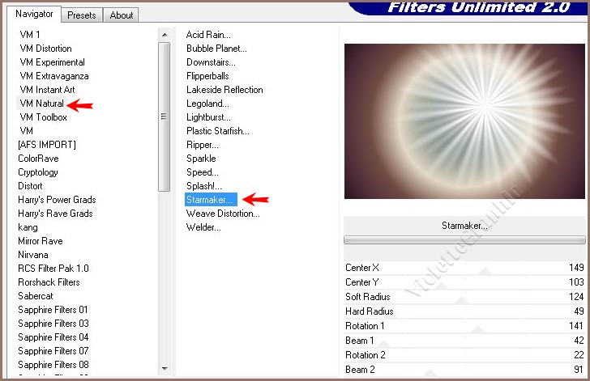Screen dimensions: 590x381
Task: Choose VM Distortion in category list
Action: pyautogui.click(x=45, y=49)
